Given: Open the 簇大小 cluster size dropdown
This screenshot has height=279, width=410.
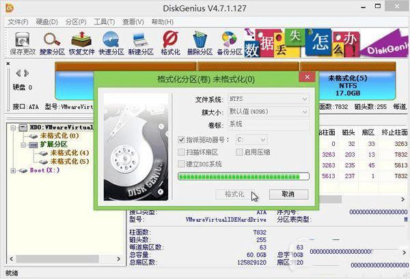Looking at the screenshot, I should click(x=269, y=112).
